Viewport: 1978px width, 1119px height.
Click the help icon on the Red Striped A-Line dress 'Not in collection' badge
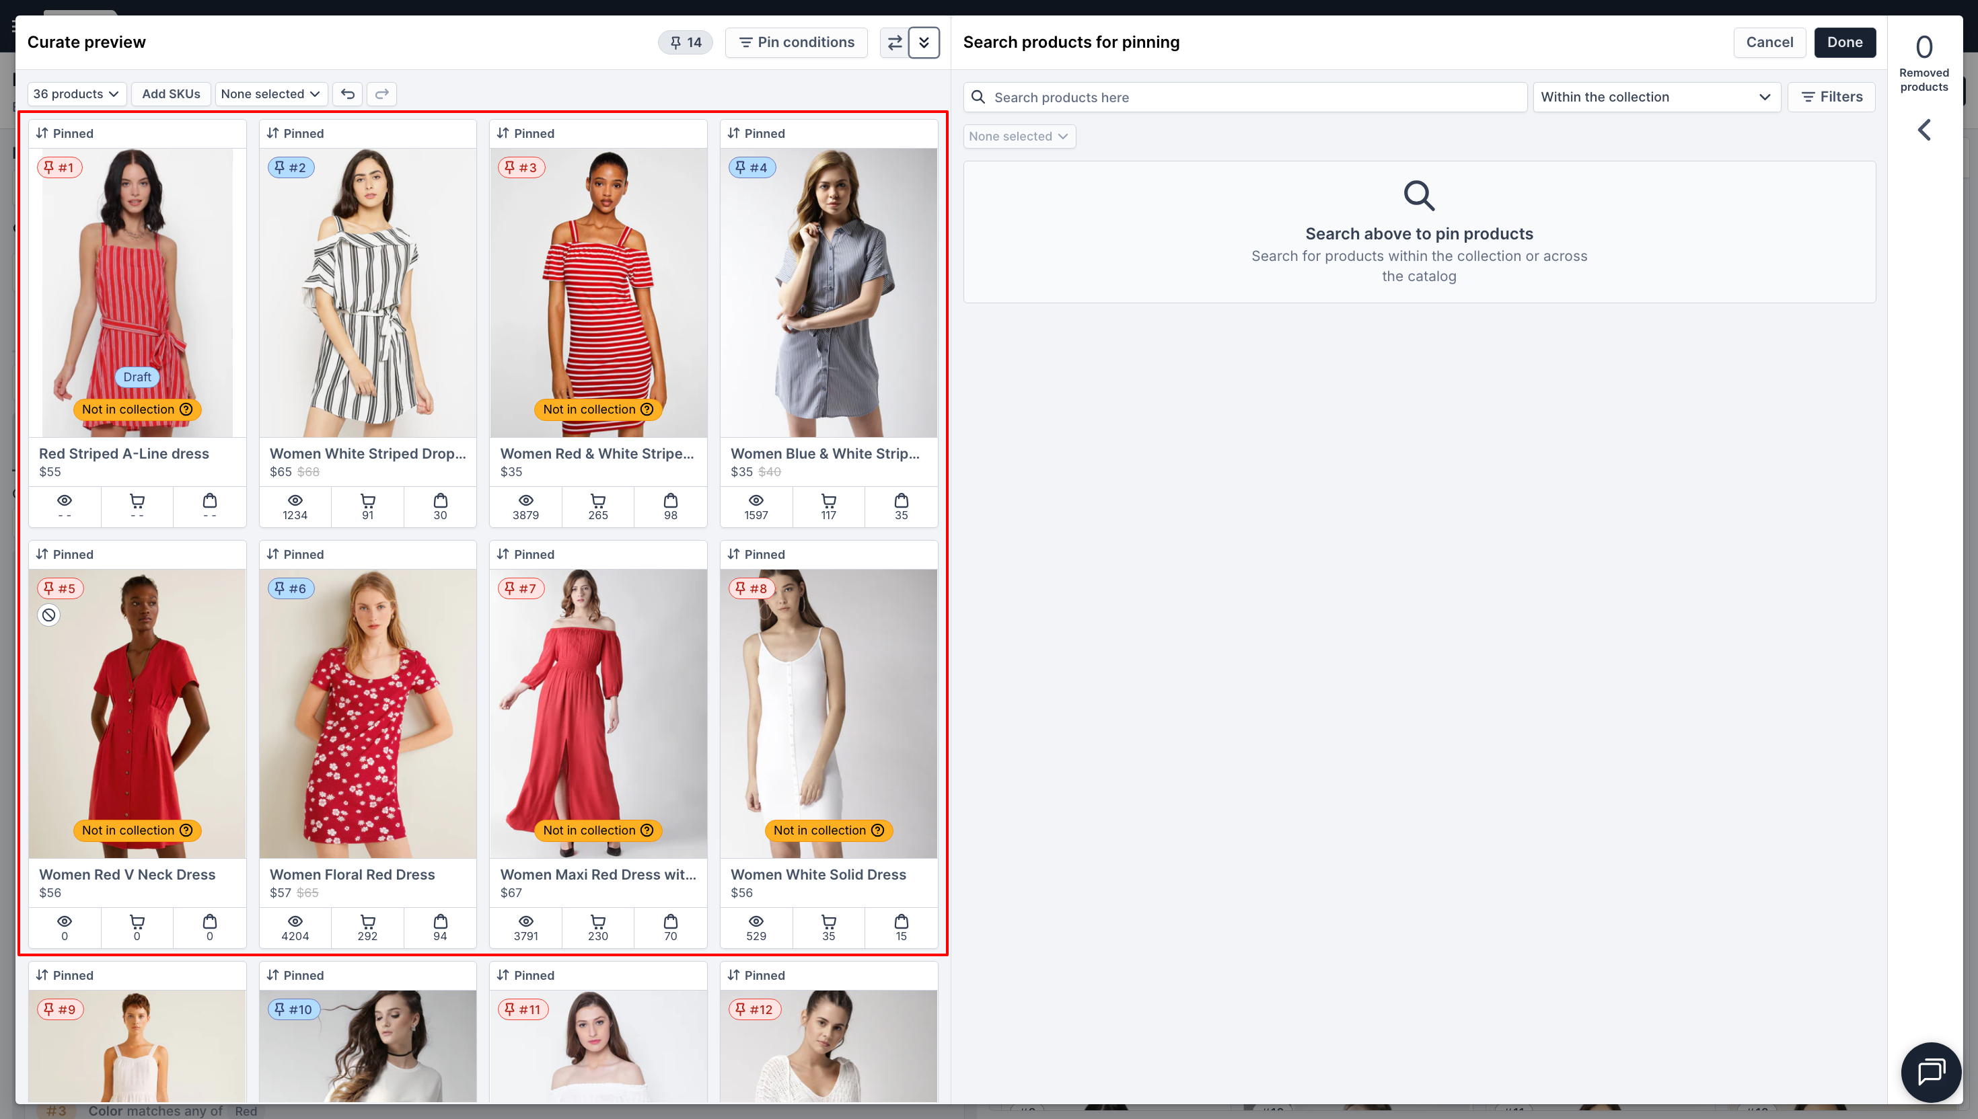186,410
